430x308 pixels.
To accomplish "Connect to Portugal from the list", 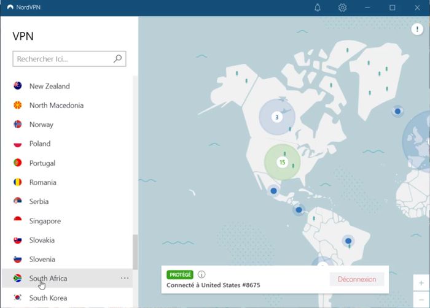I will (x=67, y=163).
